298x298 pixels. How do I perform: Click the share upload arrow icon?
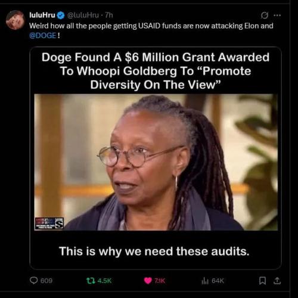[277, 281]
